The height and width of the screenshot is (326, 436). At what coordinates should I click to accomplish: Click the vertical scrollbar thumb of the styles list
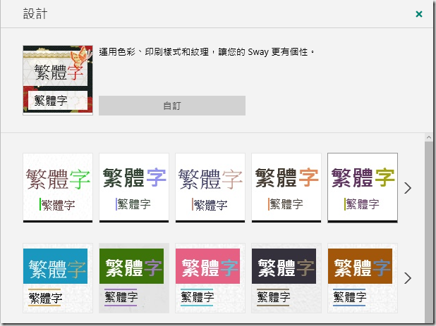[428, 232]
